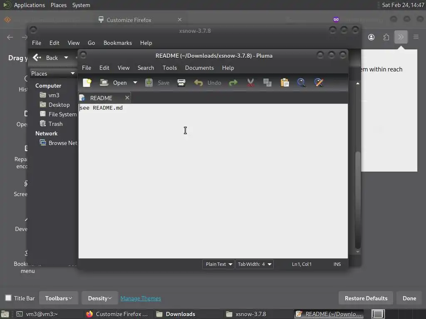The height and width of the screenshot is (319, 426).
Task: Click Done to finish customizing Firefox
Action: (x=409, y=298)
